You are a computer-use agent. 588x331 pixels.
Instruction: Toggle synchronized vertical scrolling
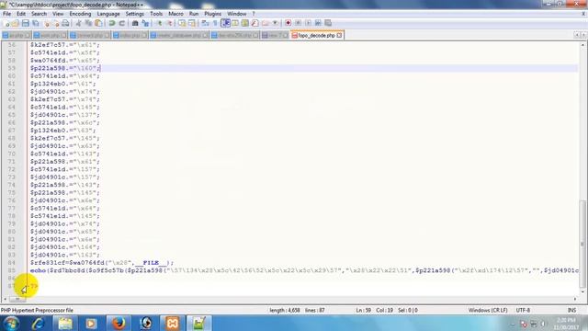tap(182, 23)
